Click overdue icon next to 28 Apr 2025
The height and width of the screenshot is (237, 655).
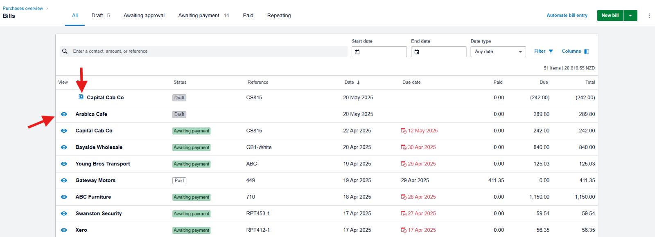tap(404, 197)
